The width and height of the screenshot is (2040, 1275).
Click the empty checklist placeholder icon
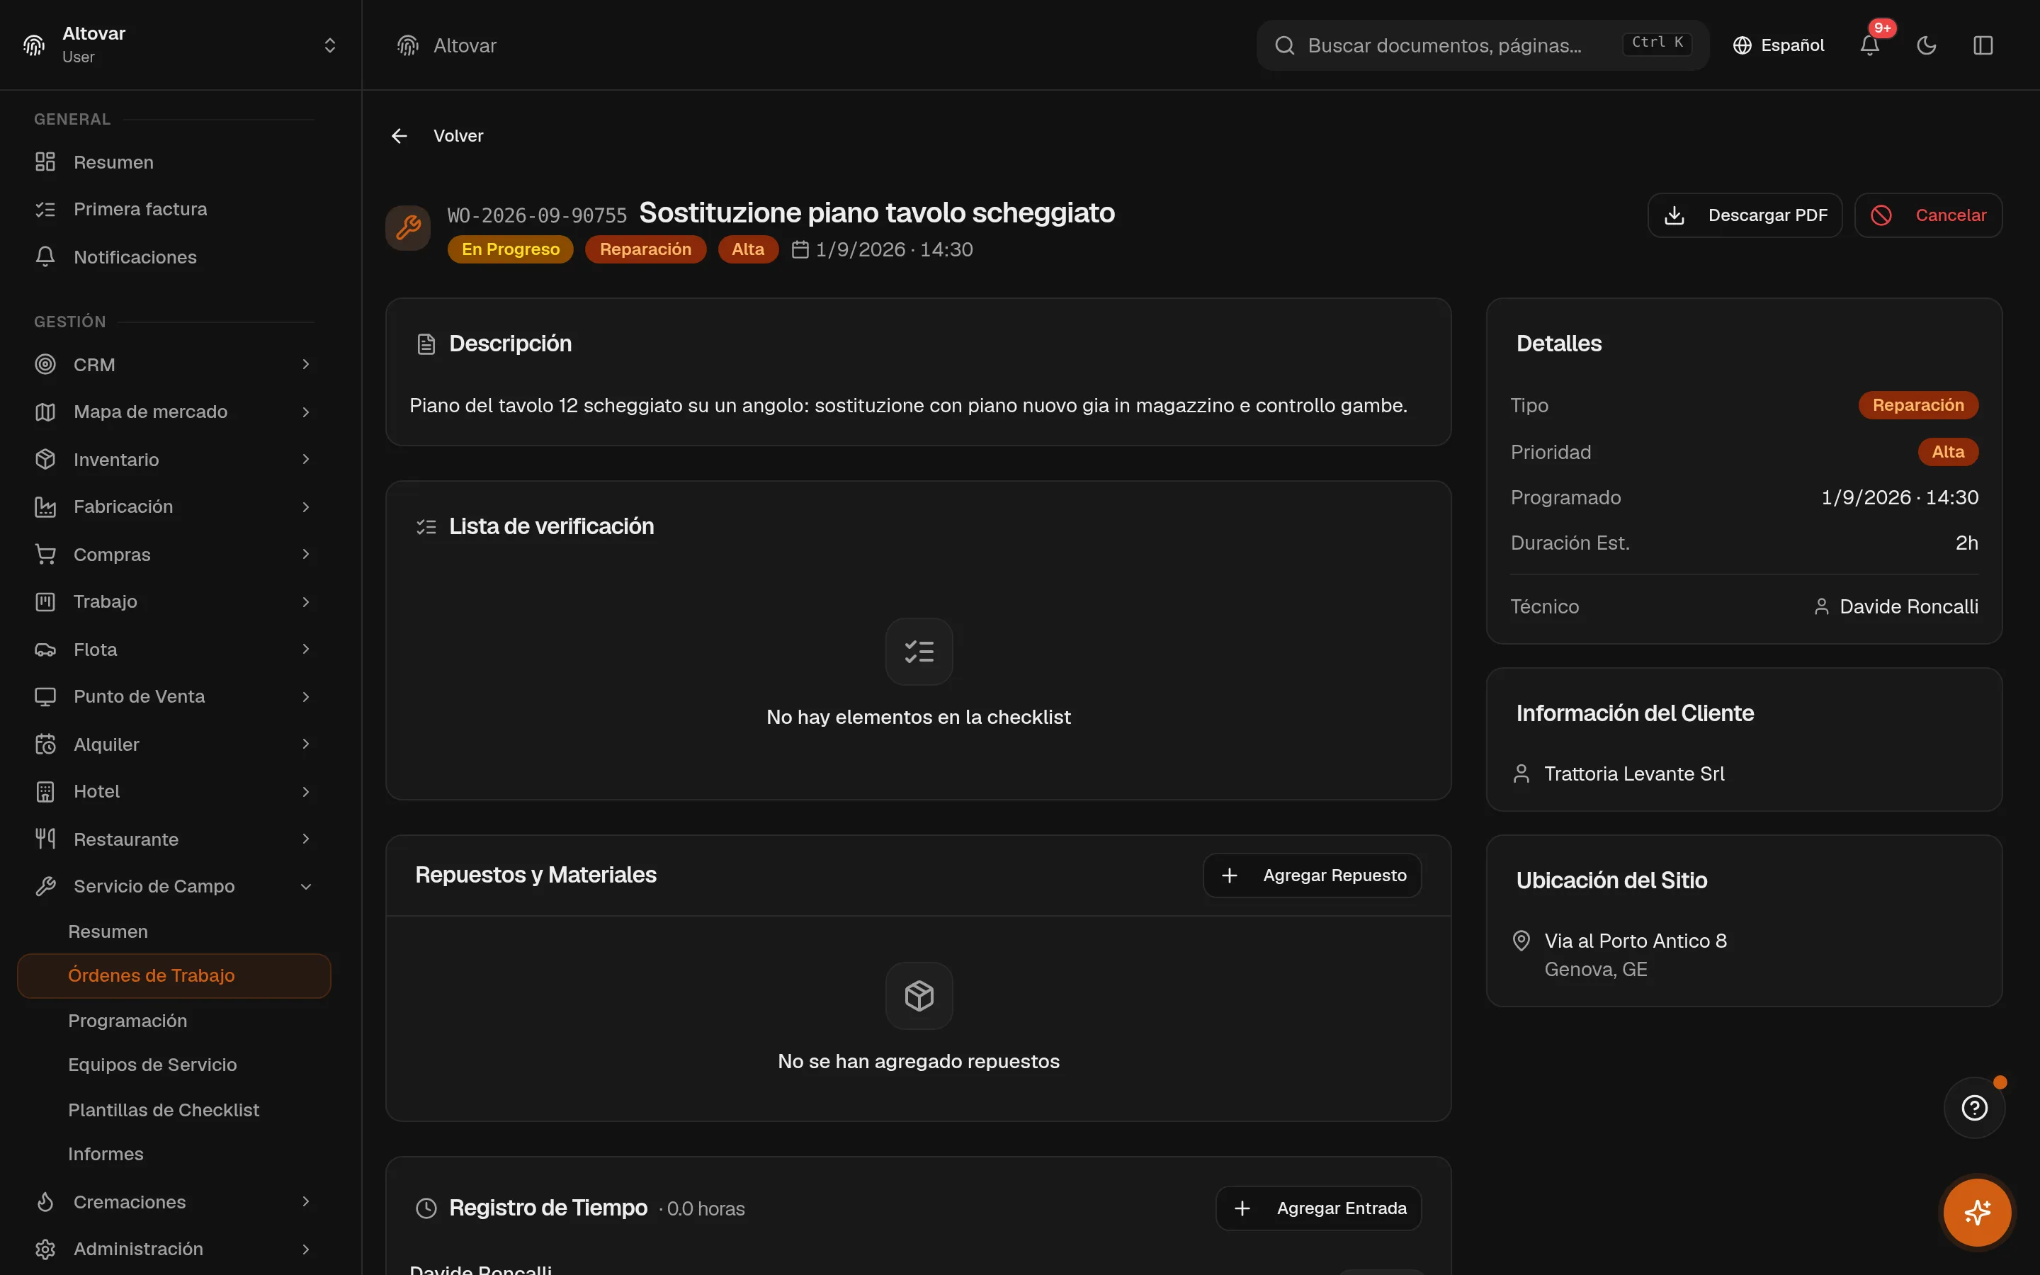[919, 652]
